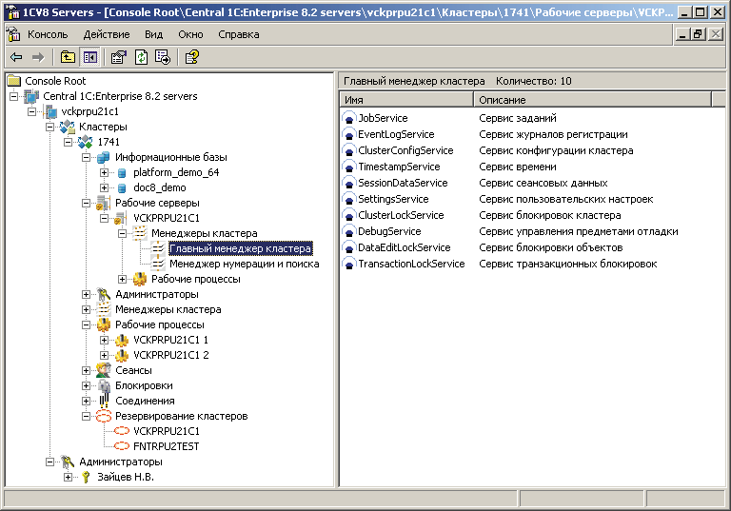Click the TransactionLockService row icon
Image resolution: width=731 pixels, height=511 pixels.
pos(349,264)
